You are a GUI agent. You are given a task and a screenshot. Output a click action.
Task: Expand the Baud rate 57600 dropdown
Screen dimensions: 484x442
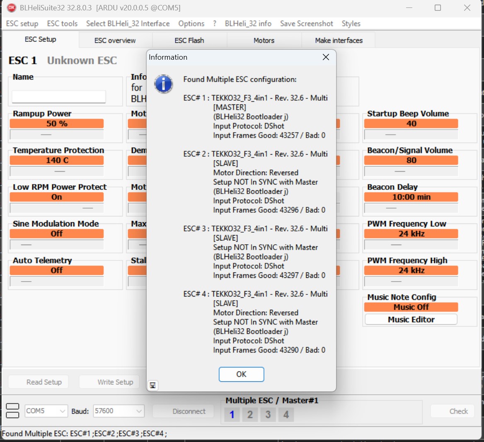click(139, 411)
